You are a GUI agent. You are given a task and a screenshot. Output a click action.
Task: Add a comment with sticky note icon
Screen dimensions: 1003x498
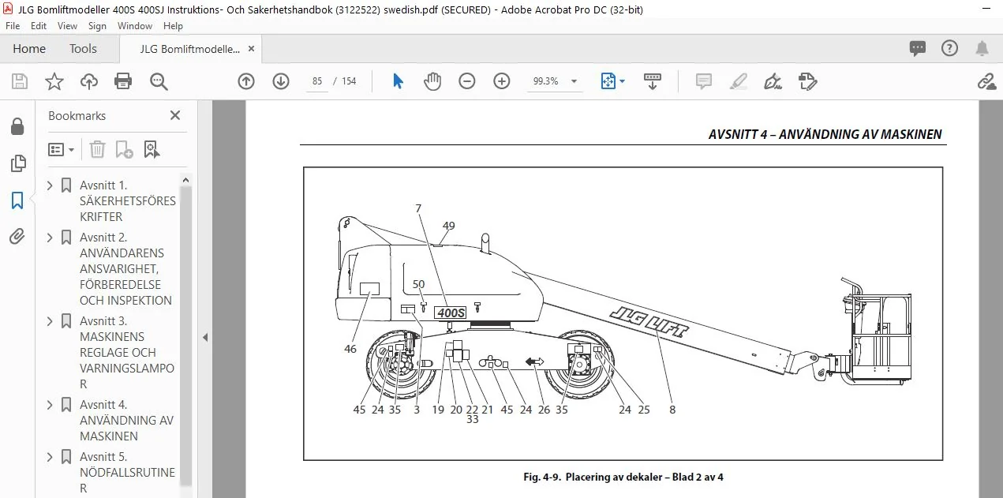click(704, 81)
